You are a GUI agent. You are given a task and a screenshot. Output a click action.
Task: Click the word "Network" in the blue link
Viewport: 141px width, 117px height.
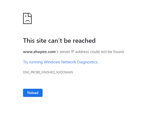69,62
